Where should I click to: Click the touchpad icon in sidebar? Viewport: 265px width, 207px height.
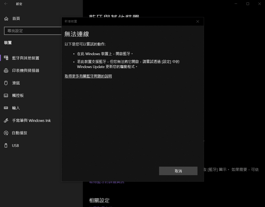point(6,95)
